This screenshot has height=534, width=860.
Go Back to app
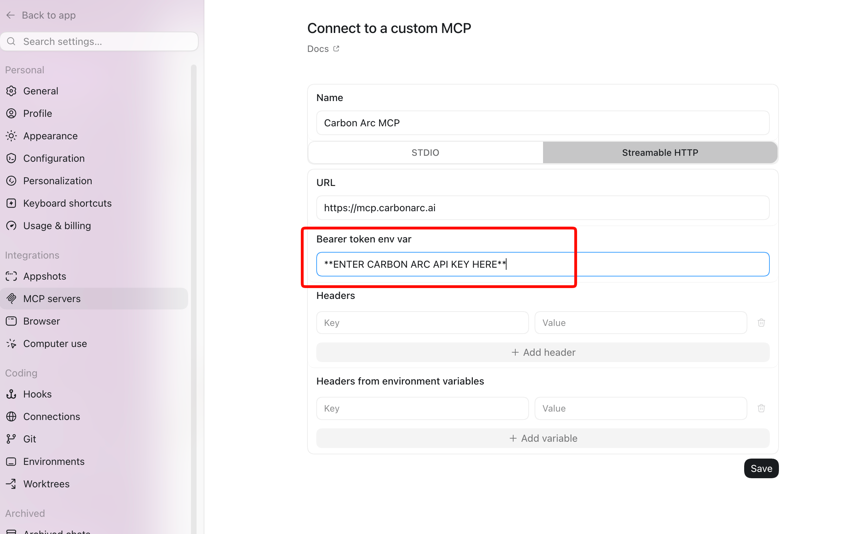pos(41,15)
